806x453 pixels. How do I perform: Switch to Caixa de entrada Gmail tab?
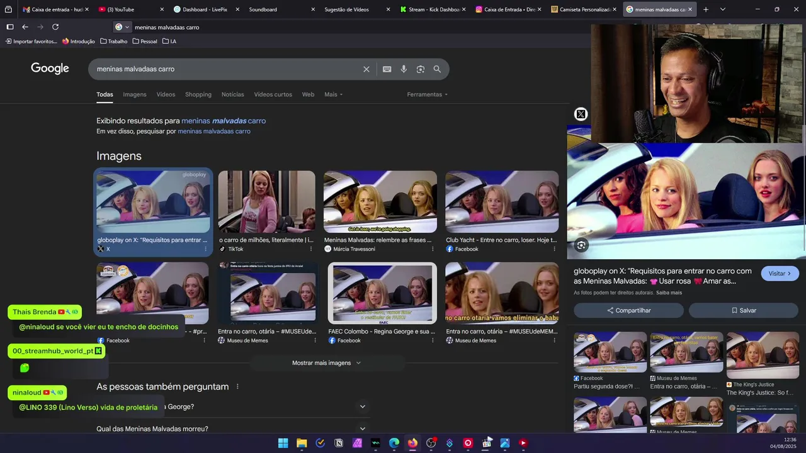(55, 9)
